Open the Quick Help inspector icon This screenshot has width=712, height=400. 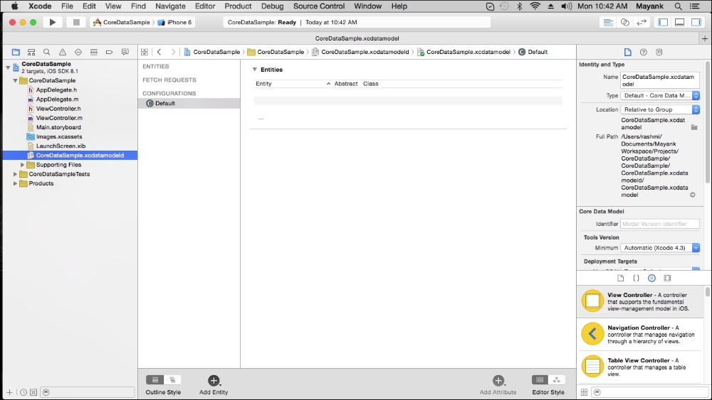[644, 52]
